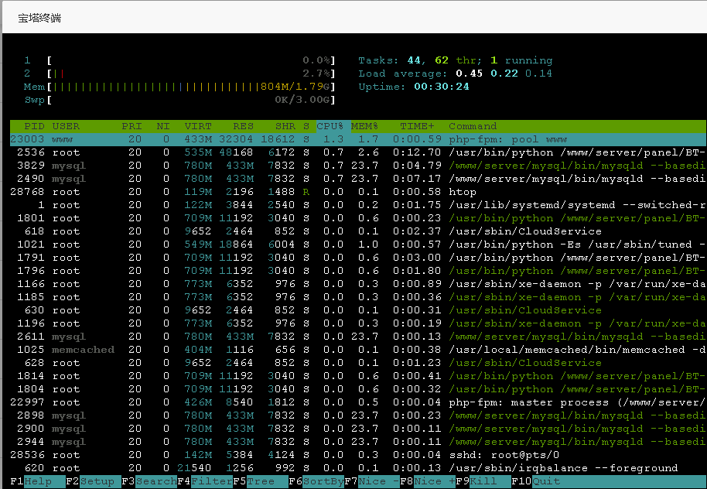Select mysqld process with PID 2490
The width and height of the screenshot is (707, 489).
click(x=358, y=179)
